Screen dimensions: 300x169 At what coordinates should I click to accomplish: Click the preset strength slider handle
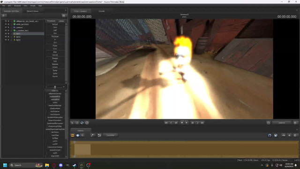[55, 87]
